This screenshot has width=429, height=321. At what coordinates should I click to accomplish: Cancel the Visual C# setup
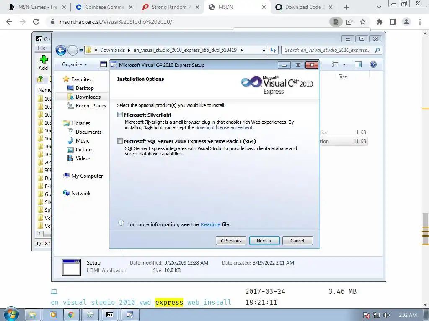(297, 240)
